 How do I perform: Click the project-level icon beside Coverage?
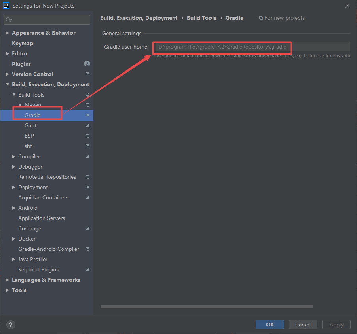87,229
